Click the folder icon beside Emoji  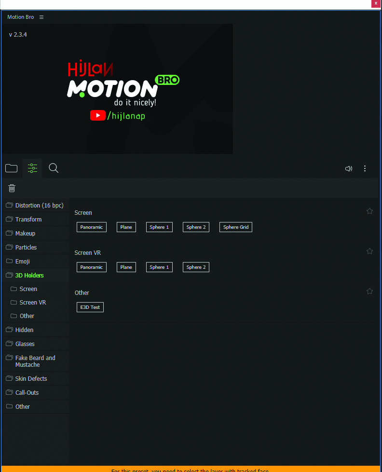pyautogui.click(x=9, y=261)
